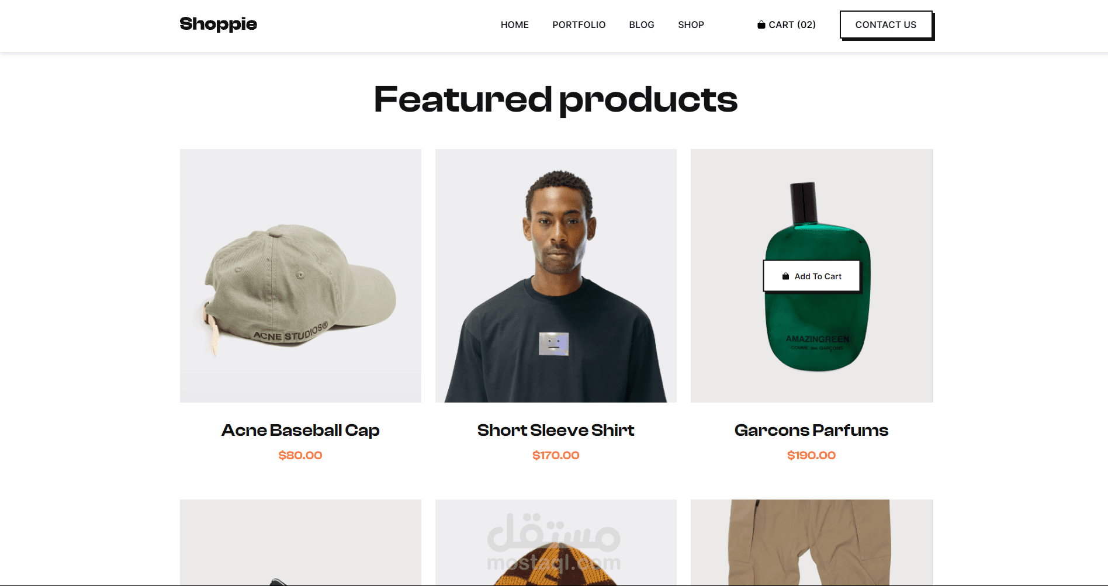Open the SHOP menu item

691,25
